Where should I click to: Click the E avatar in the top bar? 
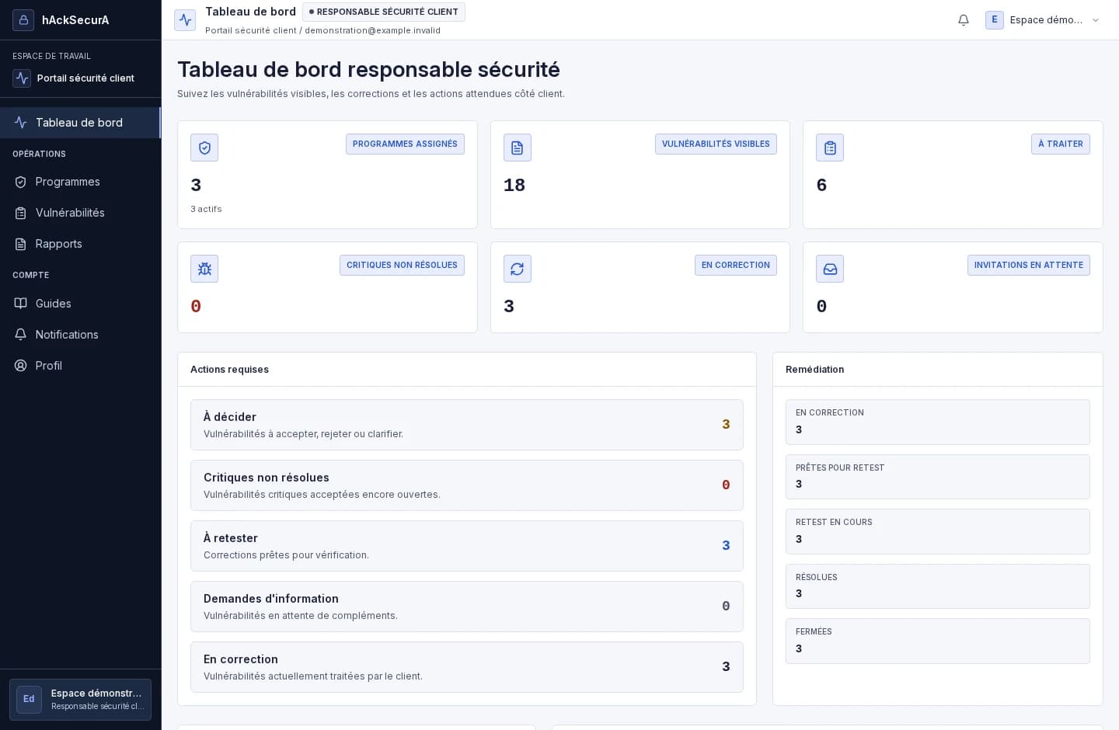(x=995, y=20)
